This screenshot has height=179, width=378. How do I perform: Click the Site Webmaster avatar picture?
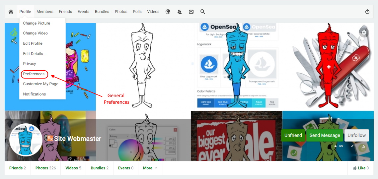point(26,140)
